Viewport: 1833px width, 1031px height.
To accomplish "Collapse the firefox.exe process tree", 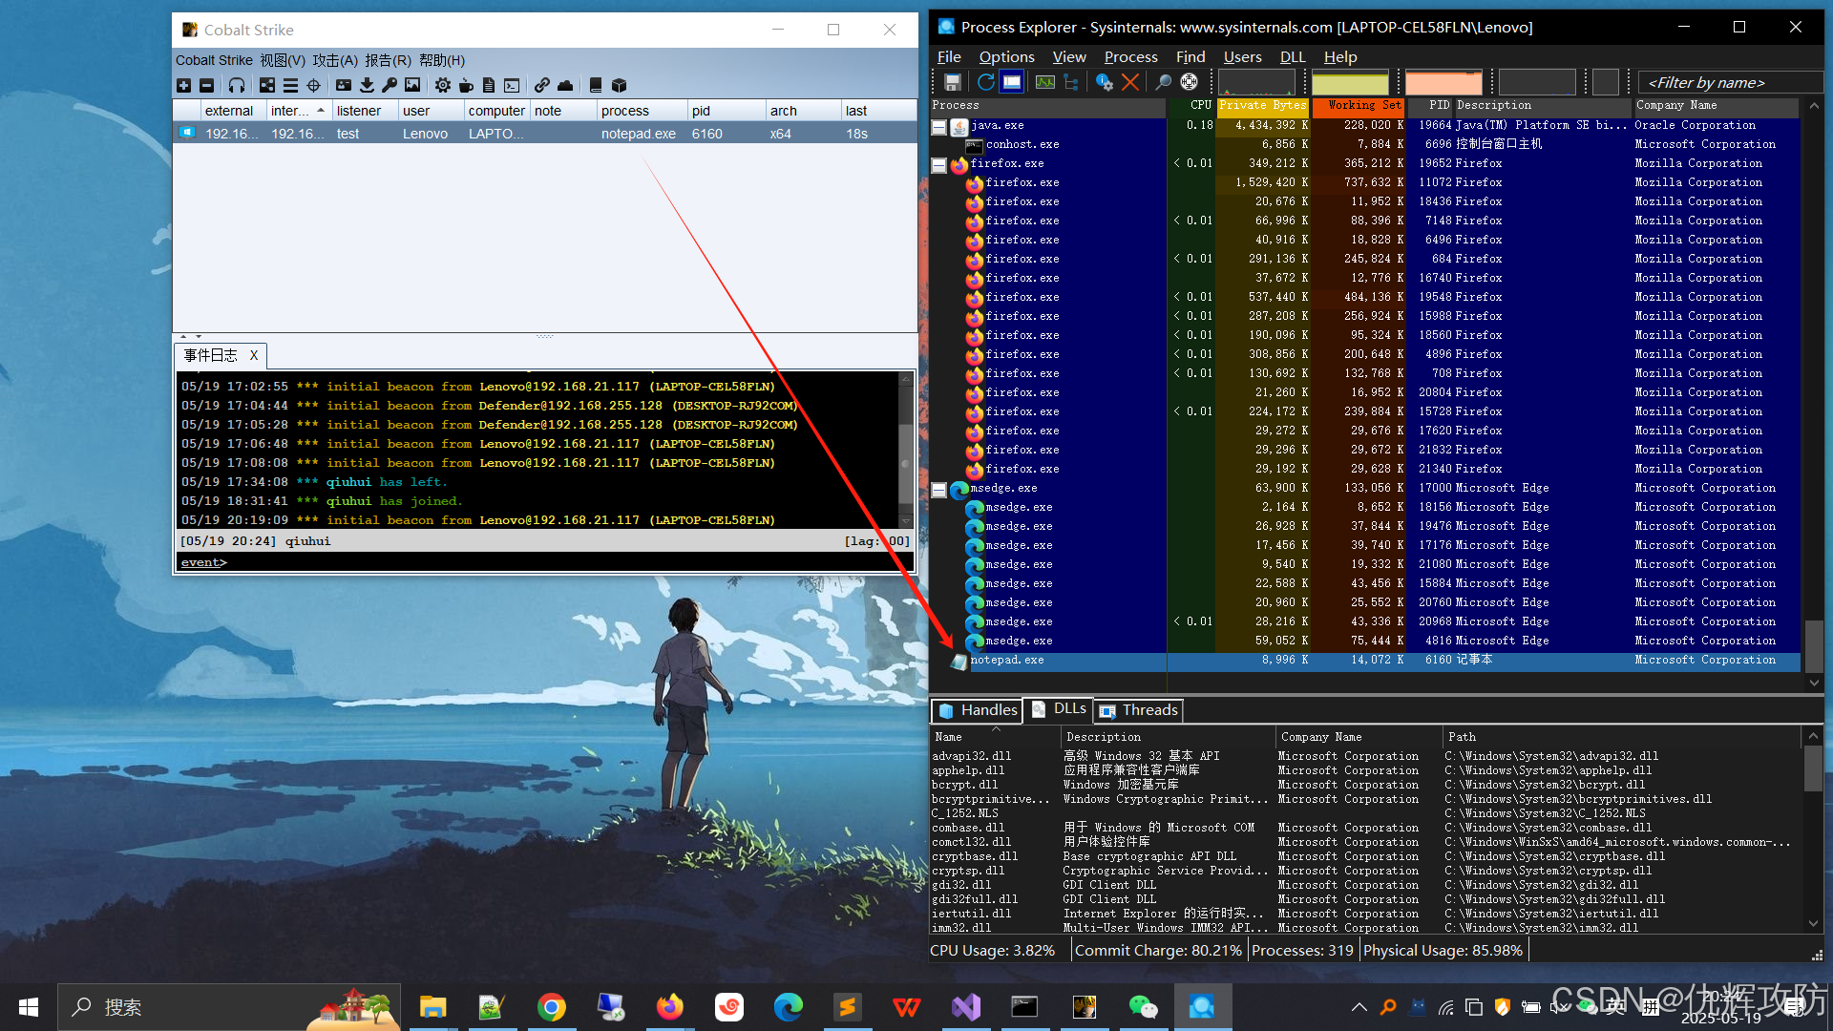I will [939, 164].
